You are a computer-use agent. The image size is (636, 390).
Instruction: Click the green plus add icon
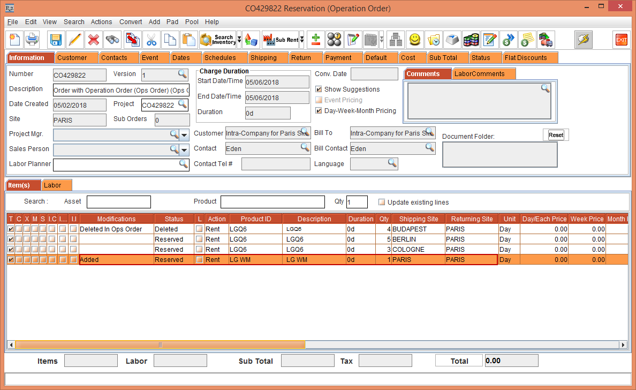click(316, 40)
